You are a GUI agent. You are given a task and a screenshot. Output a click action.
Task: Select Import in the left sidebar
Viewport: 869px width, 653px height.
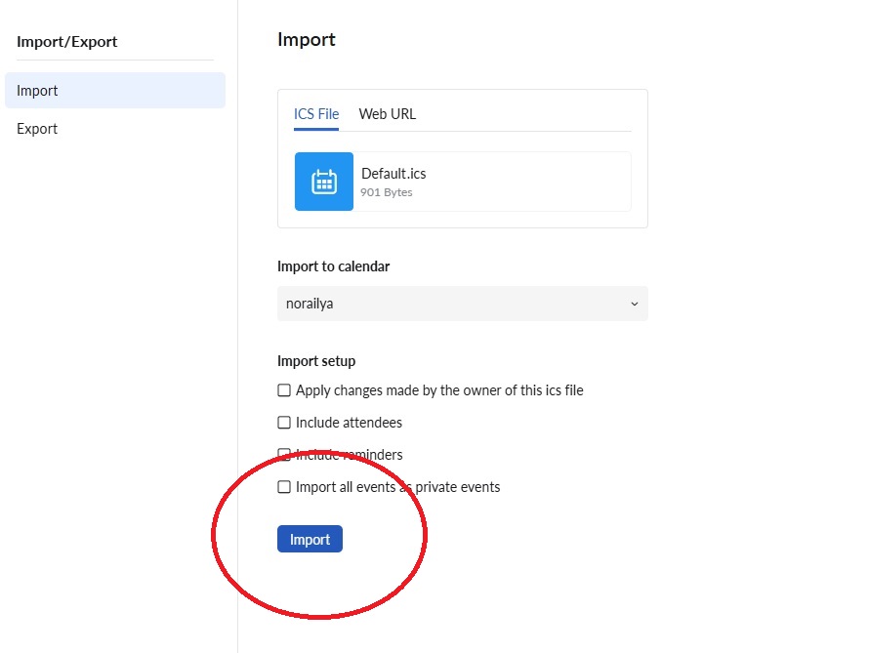coord(114,90)
